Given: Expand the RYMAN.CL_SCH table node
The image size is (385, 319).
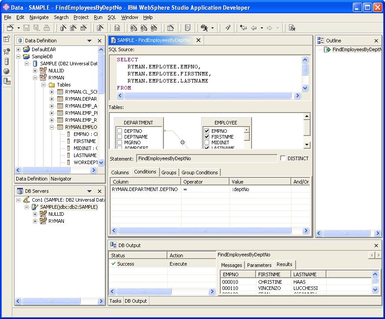Looking at the screenshot, I should (52, 92).
